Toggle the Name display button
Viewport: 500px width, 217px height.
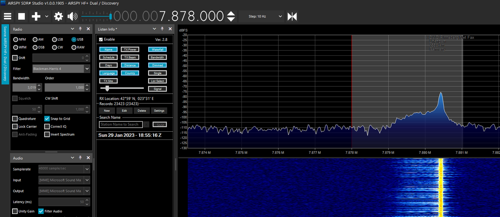(108, 49)
